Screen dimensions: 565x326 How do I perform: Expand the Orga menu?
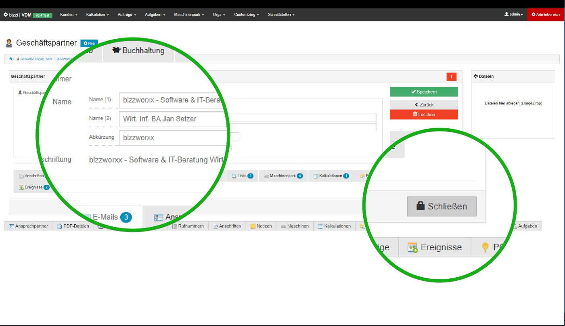click(219, 15)
